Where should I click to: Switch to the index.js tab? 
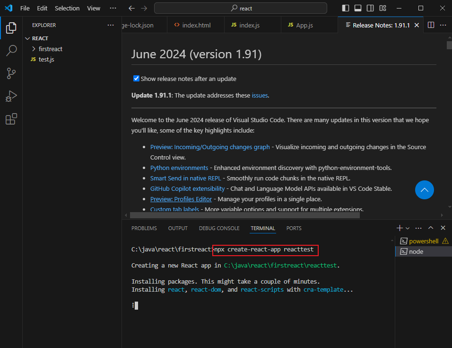click(252, 25)
